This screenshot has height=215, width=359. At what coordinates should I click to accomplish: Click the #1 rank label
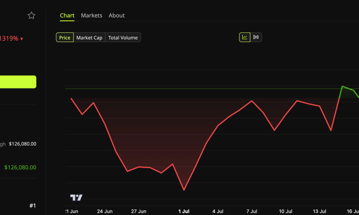[x=33, y=206]
